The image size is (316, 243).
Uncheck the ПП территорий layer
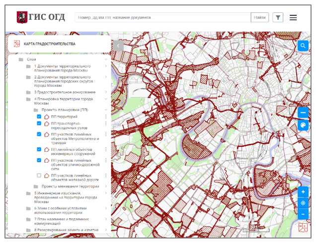click(x=39, y=117)
